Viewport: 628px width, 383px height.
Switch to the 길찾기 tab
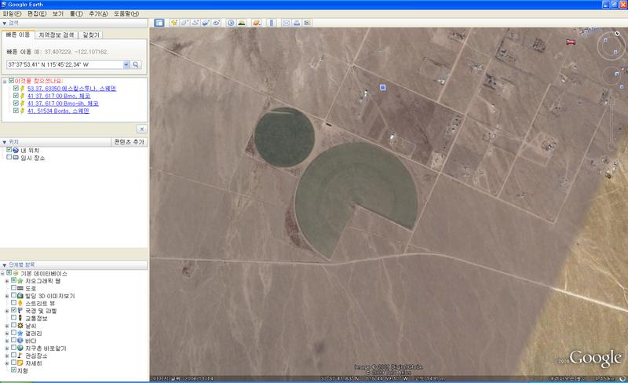click(90, 35)
